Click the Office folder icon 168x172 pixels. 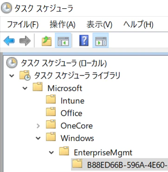click(51, 112)
